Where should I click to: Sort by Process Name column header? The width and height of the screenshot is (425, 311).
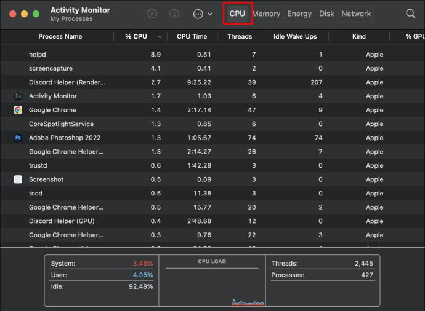60,36
